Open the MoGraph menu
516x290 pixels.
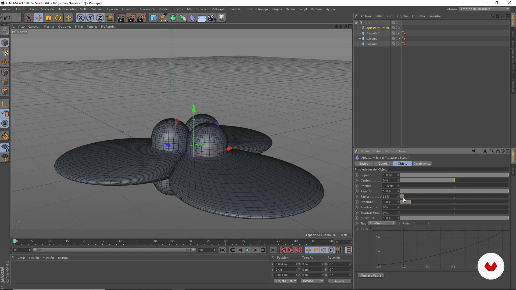(x=218, y=9)
